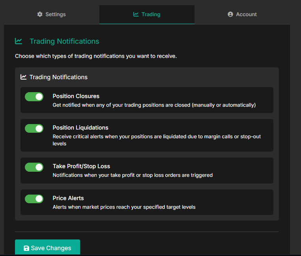Click the floppy disk icon on Save Changes
Image resolution: width=301 pixels, height=256 pixels.
pos(26,248)
